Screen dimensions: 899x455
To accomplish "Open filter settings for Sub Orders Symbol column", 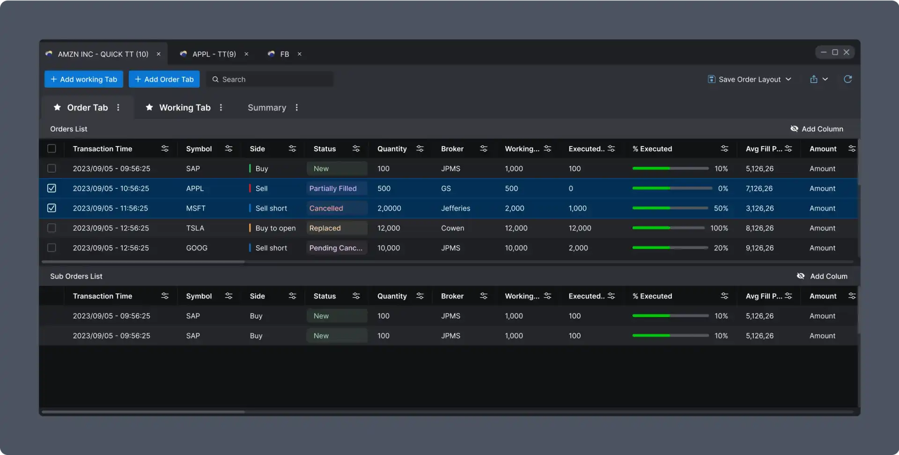I will (228, 296).
